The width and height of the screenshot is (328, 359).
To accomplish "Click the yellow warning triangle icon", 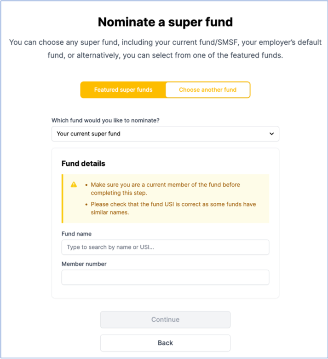I will pyautogui.click(x=74, y=185).
